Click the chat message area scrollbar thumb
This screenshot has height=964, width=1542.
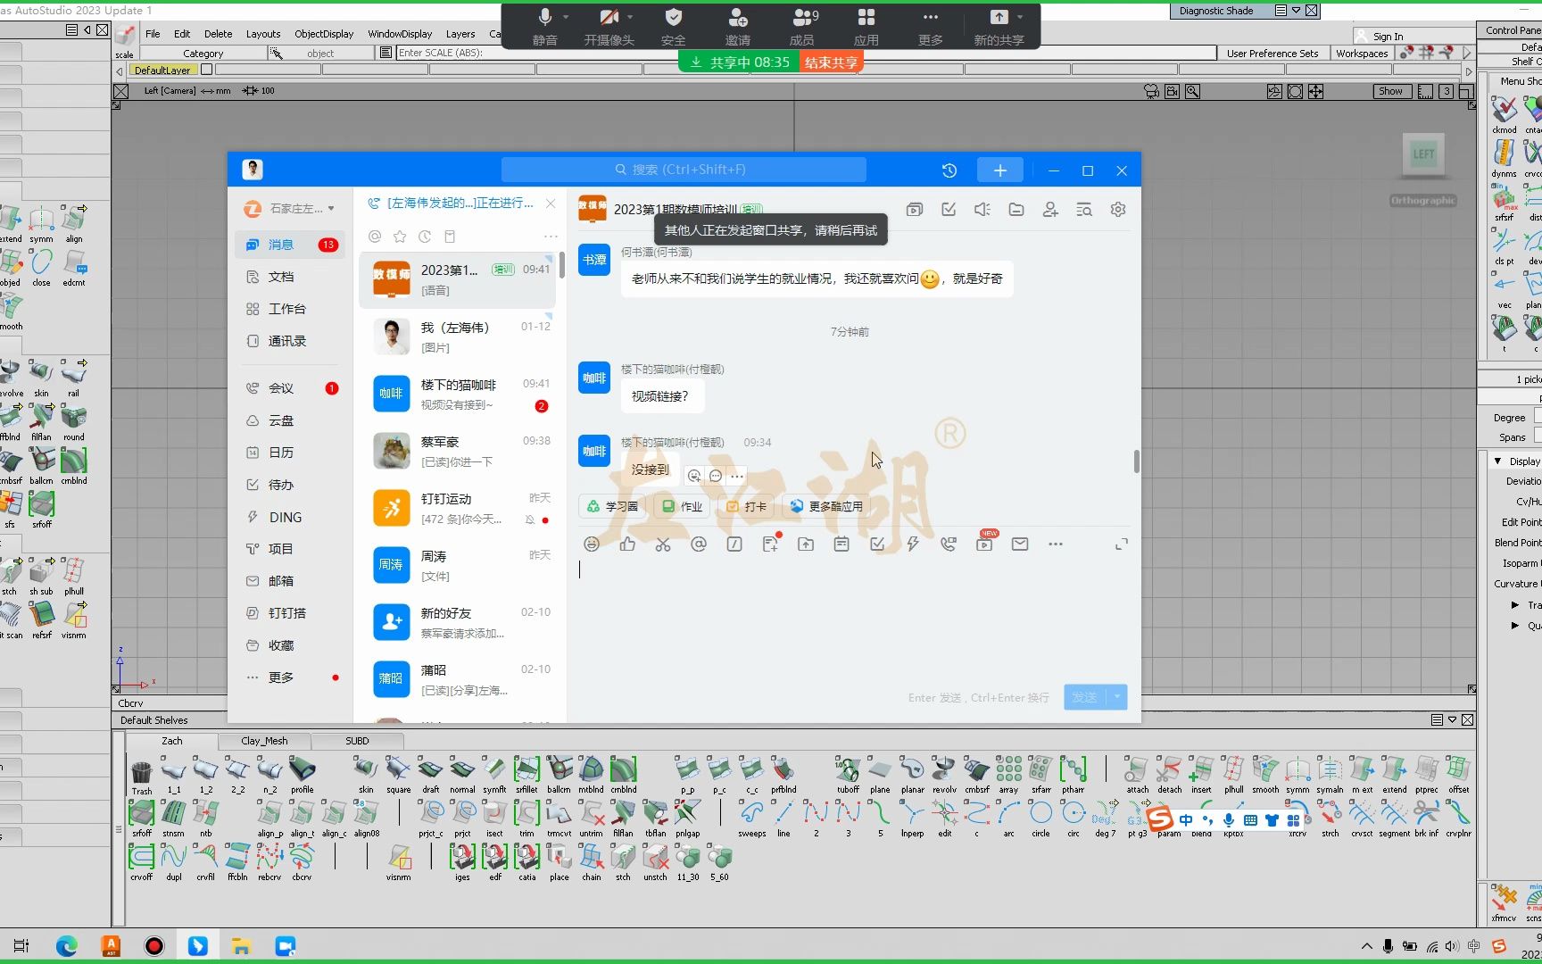click(x=1136, y=461)
